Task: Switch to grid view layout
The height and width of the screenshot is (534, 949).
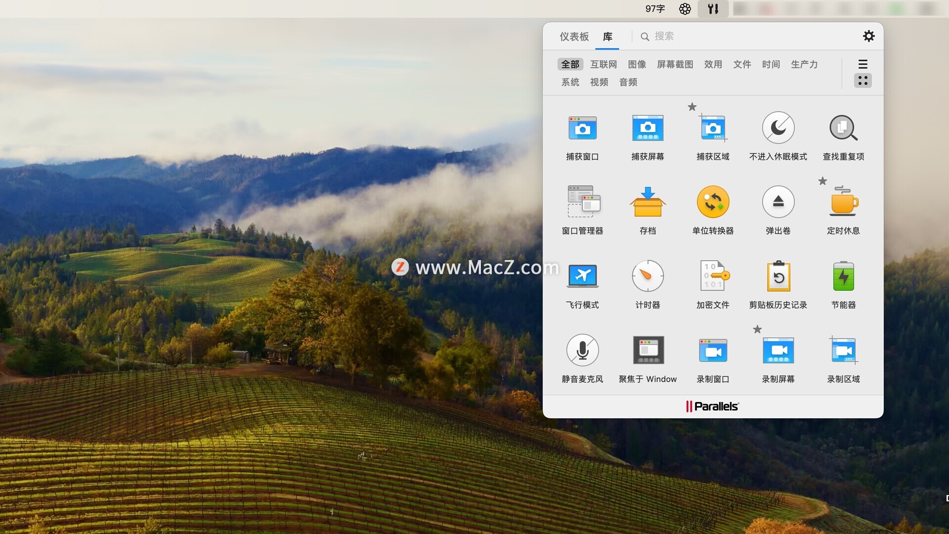Action: click(863, 81)
